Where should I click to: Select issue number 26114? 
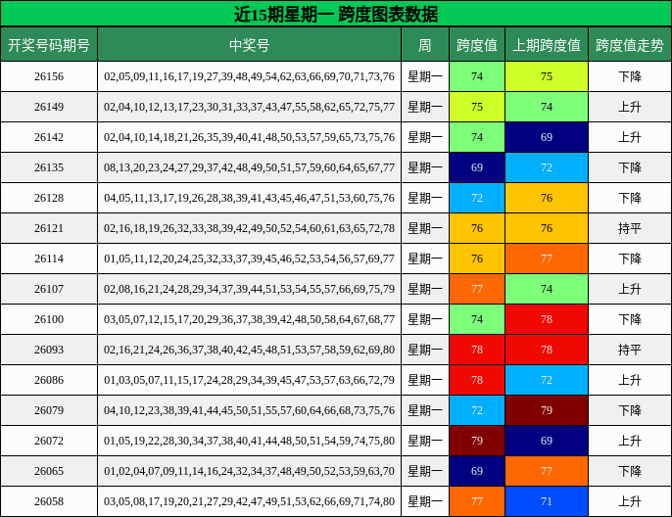click(49, 259)
